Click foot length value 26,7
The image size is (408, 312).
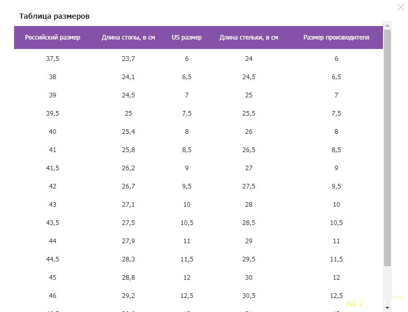coord(128,186)
